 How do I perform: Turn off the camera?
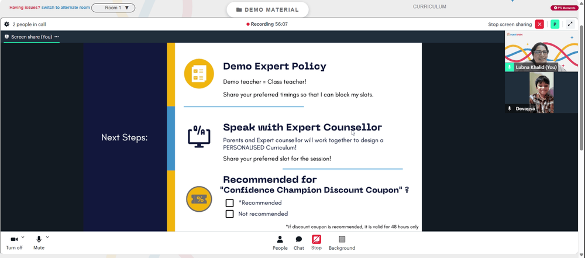click(14, 243)
